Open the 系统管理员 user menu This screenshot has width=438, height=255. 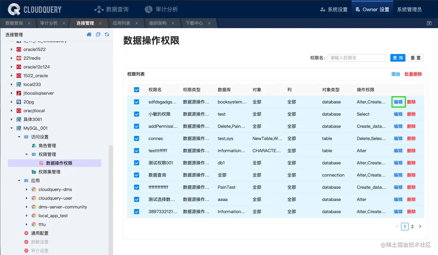click(409, 9)
